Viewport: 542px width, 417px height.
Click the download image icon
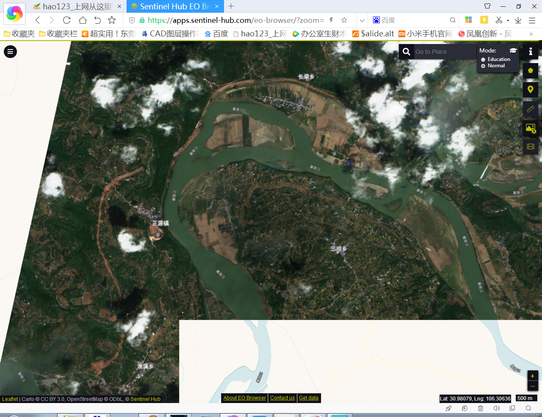531,128
